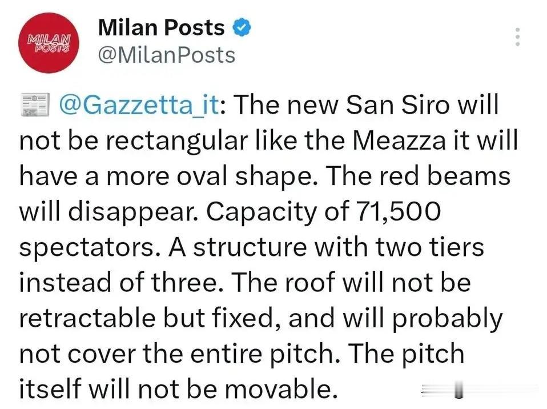Screen dimensions: 547x409
Task: Open the @MilanPosts handle
Action: click(x=167, y=55)
